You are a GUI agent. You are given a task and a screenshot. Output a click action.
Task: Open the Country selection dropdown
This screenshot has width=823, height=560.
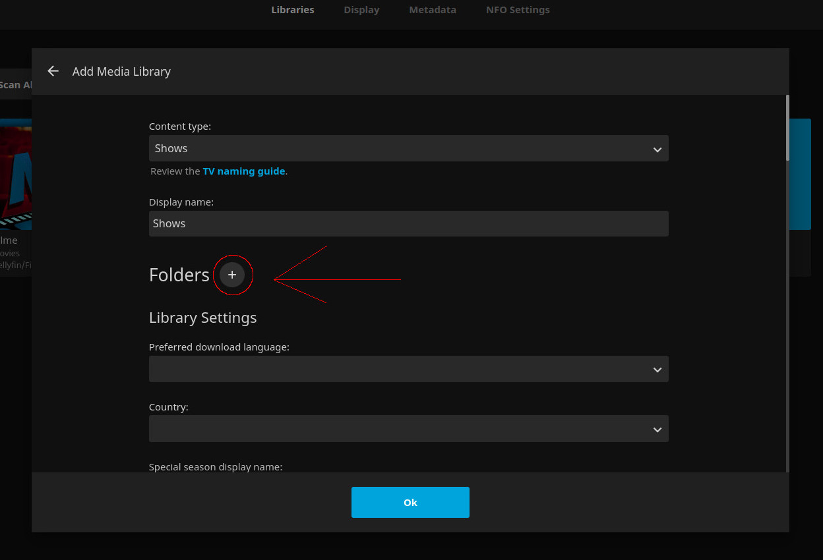pos(408,429)
